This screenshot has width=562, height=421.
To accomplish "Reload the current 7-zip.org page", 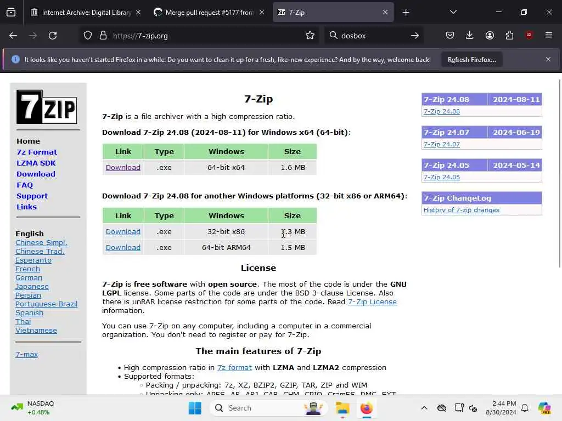I will [x=53, y=36].
